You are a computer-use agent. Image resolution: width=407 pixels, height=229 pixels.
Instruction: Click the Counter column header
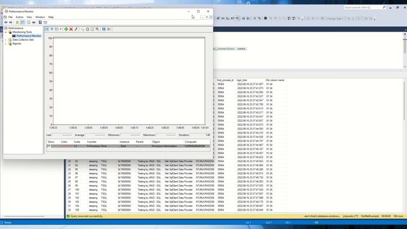pyautogui.click(x=92, y=142)
